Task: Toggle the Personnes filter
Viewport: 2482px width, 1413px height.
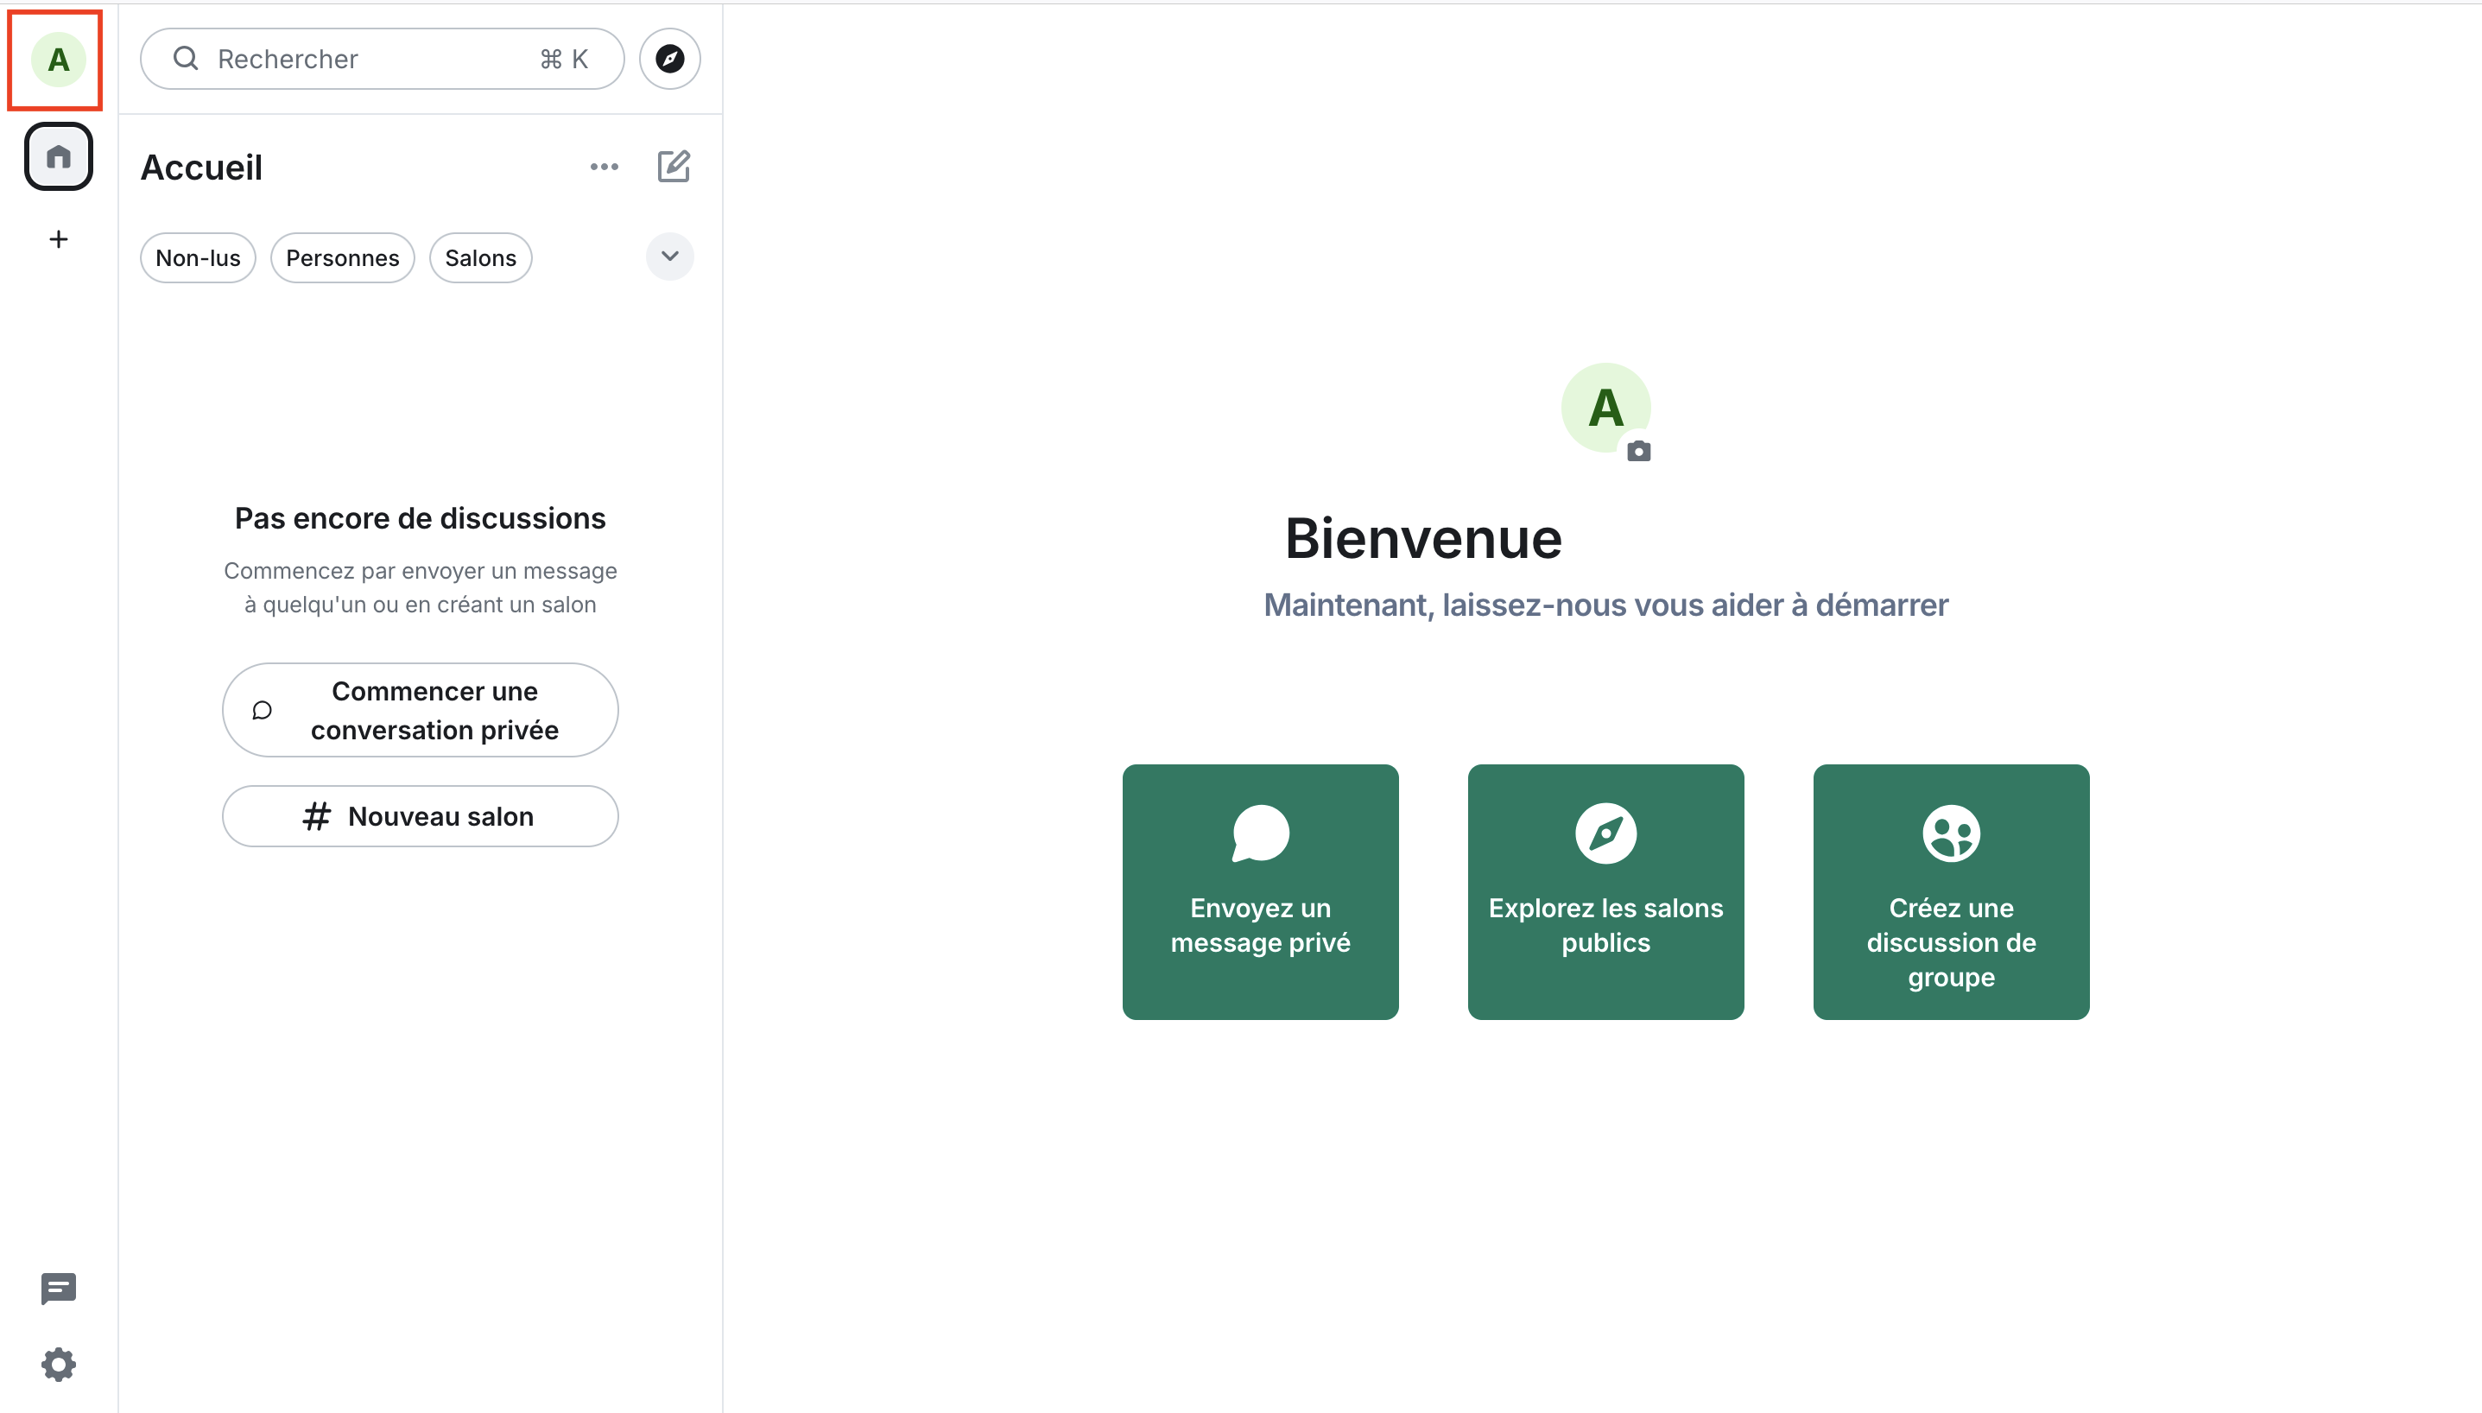Action: click(x=343, y=258)
